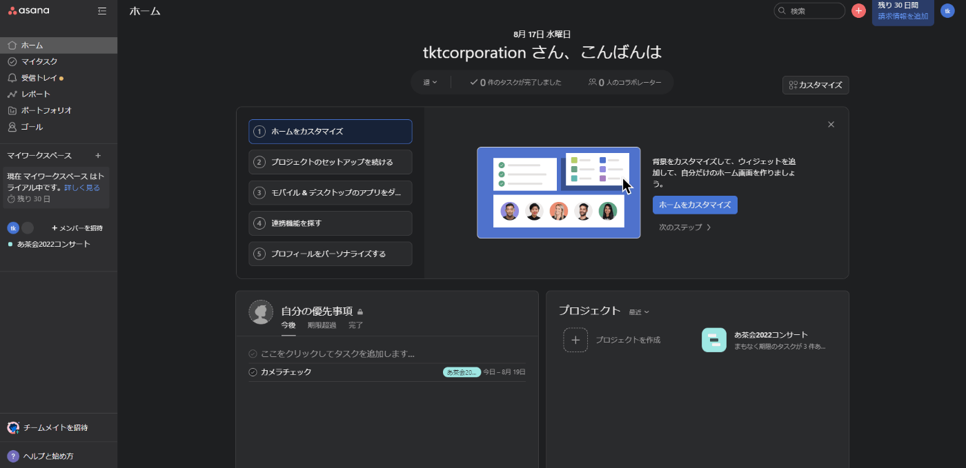Open マイタスク in the sidebar
The height and width of the screenshot is (468, 966).
pos(59,61)
